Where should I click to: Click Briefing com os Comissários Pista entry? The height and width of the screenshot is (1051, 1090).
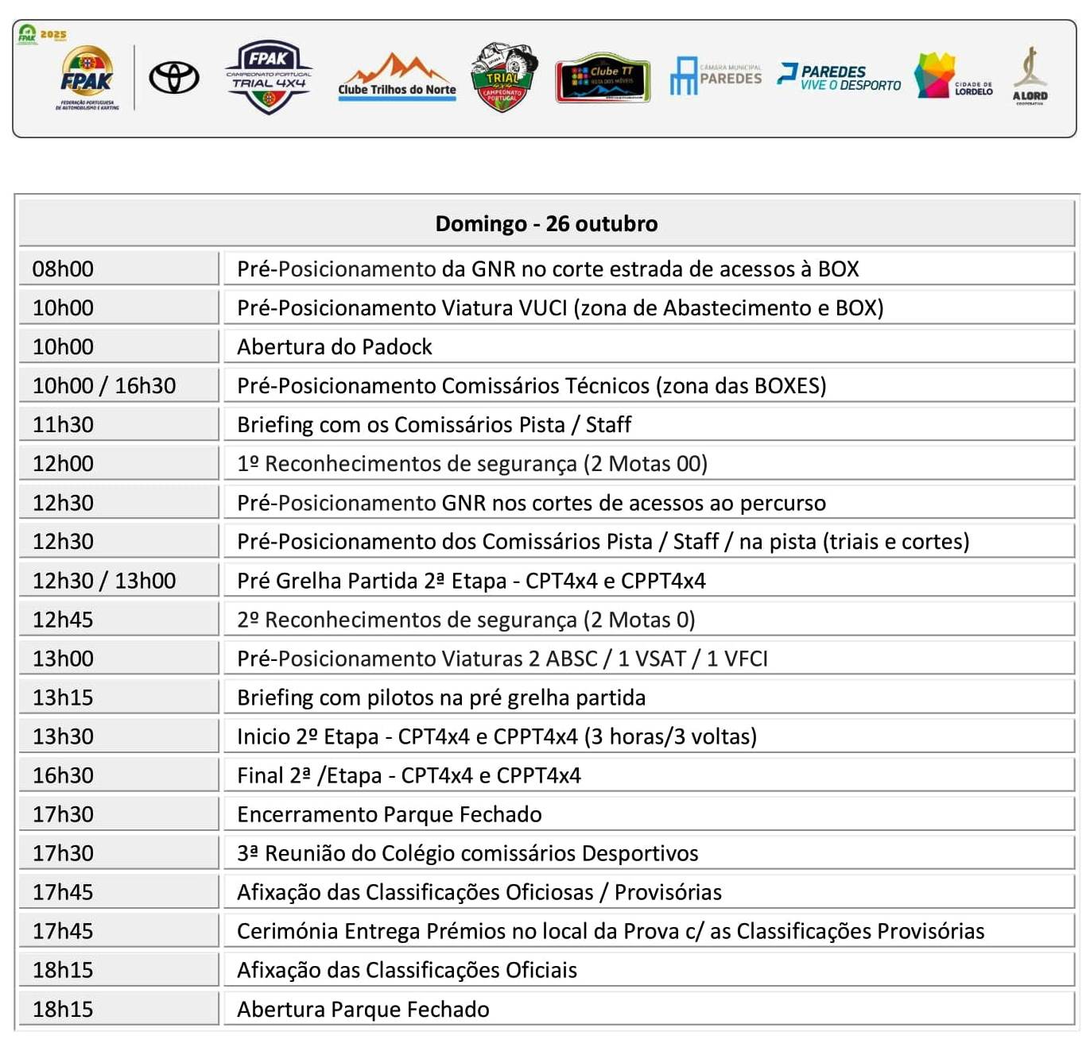[434, 425]
